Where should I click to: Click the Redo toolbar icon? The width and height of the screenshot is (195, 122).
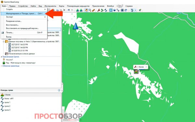pos(72,10)
